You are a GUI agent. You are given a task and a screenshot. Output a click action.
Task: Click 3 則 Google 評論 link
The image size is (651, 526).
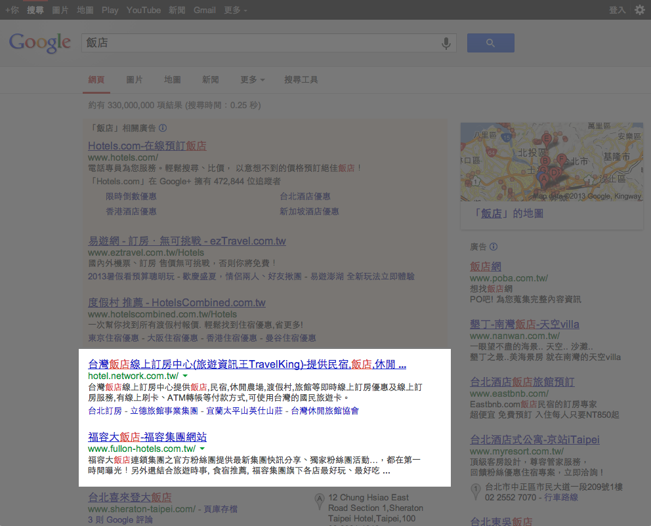(120, 520)
